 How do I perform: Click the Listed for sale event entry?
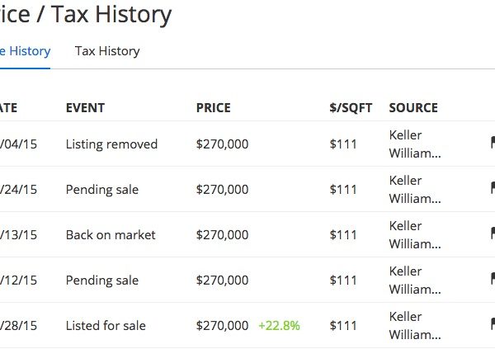pyautogui.click(x=106, y=326)
